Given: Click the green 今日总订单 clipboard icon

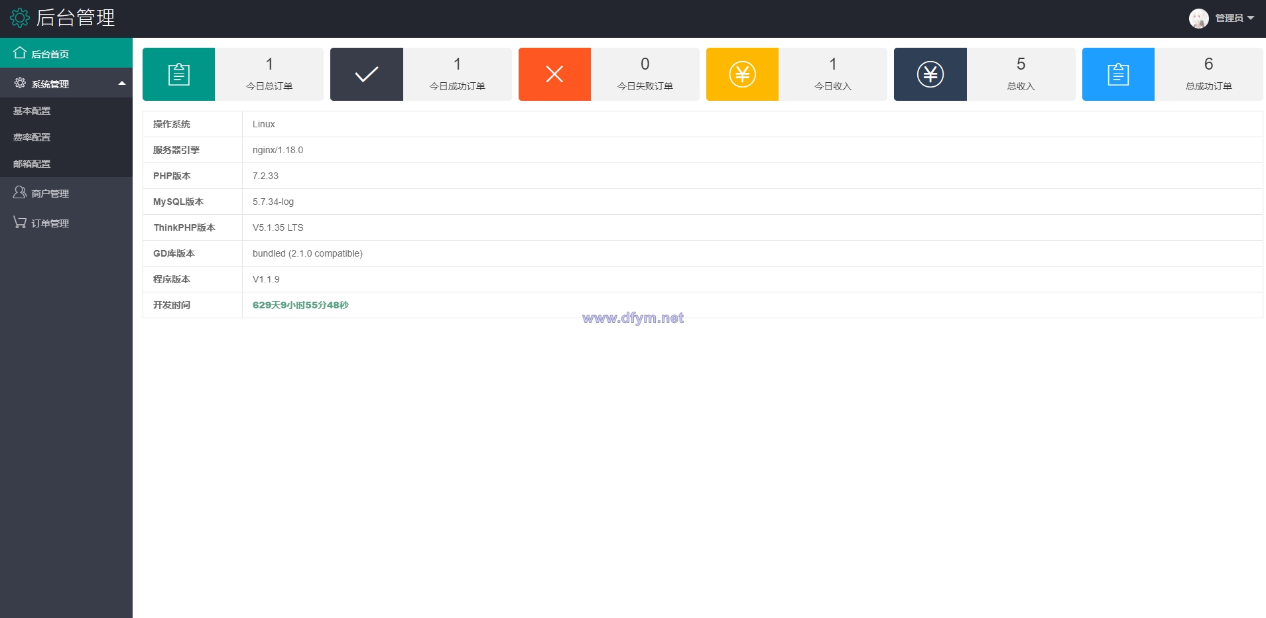Looking at the screenshot, I should [x=178, y=74].
